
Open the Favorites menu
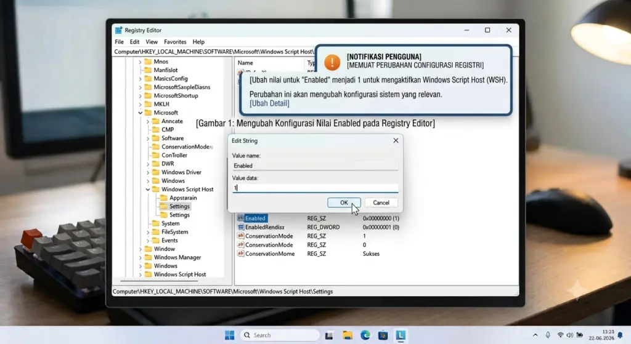[x=175, y=42]
